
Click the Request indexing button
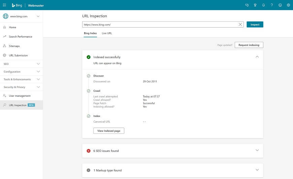tap(249, 45)
